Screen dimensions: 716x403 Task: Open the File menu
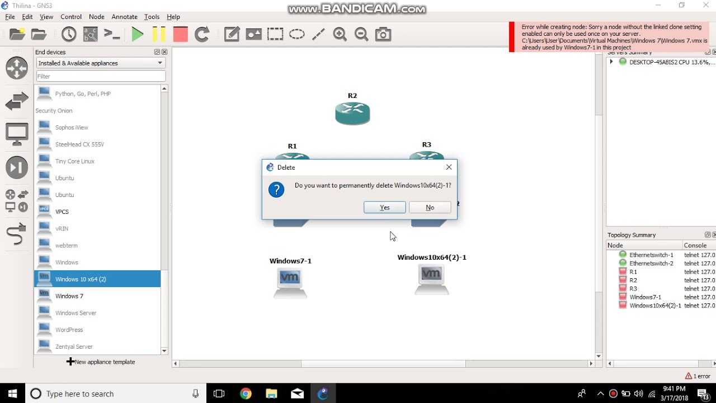[x=10, y=17]
